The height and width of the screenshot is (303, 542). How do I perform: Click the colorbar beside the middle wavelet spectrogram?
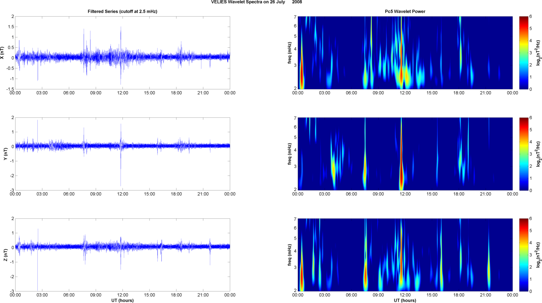pyautogui.click(x=523, y=154)
